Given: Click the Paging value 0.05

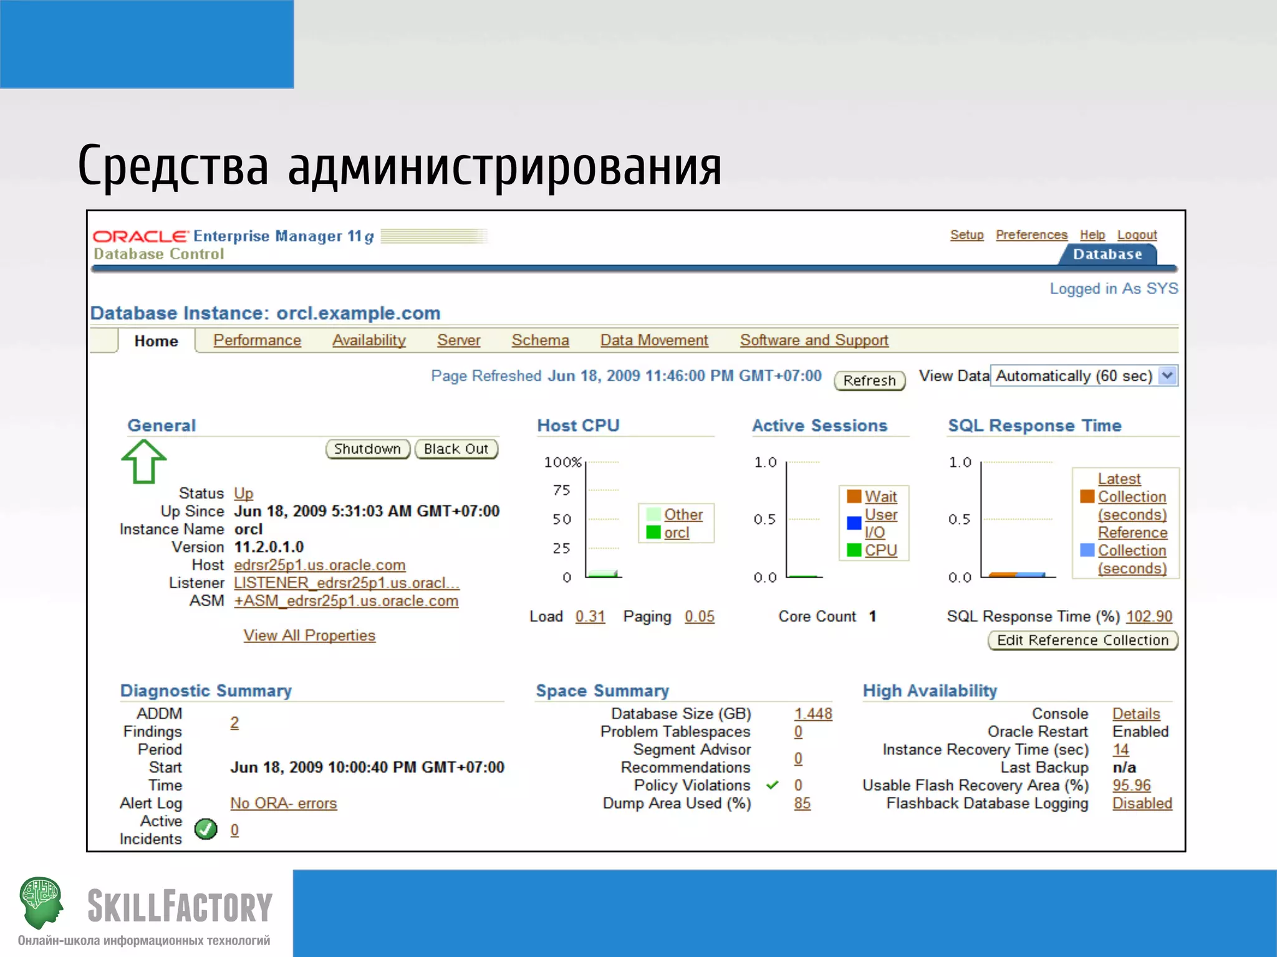Looking at the screenshot, I should pos(700,616).
